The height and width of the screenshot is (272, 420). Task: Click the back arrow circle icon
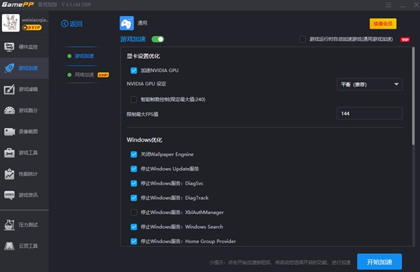(64, 24)
